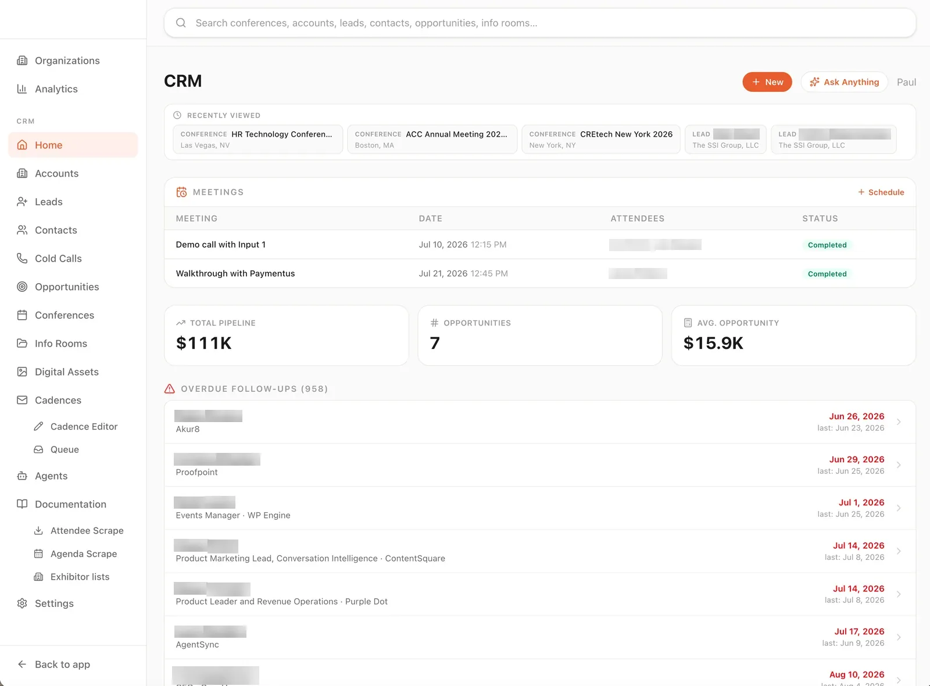Click the Attendee Scrape download icon
The height and width of the screenshot is (686, 930).
coord(38,531)
